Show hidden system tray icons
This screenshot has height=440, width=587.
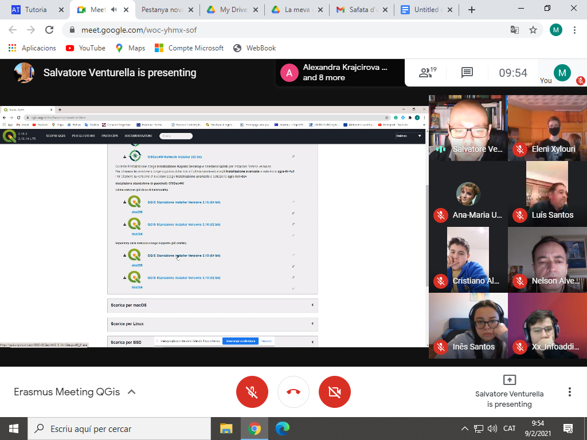tap(465, 429)
